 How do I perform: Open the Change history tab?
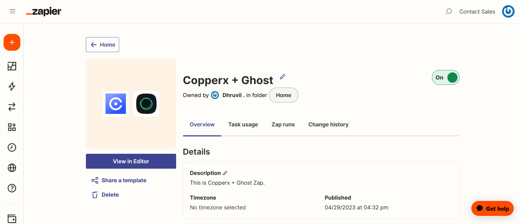[x=328, y=124]
